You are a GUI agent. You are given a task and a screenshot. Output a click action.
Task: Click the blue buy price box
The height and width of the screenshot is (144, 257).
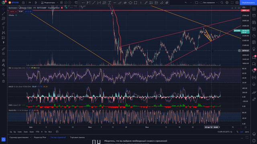[28, 12]
